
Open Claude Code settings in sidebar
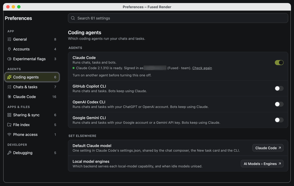click(32, 97)
